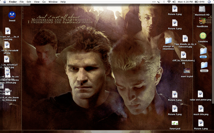Click the phone modem status icon
Image resolution: width=214 pixels, height=133 pixels.
pyautogui.click(x=159, y=2)
